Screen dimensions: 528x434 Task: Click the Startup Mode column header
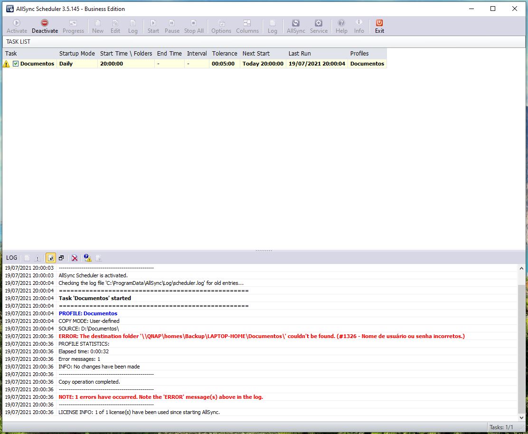tap(77, 54)
